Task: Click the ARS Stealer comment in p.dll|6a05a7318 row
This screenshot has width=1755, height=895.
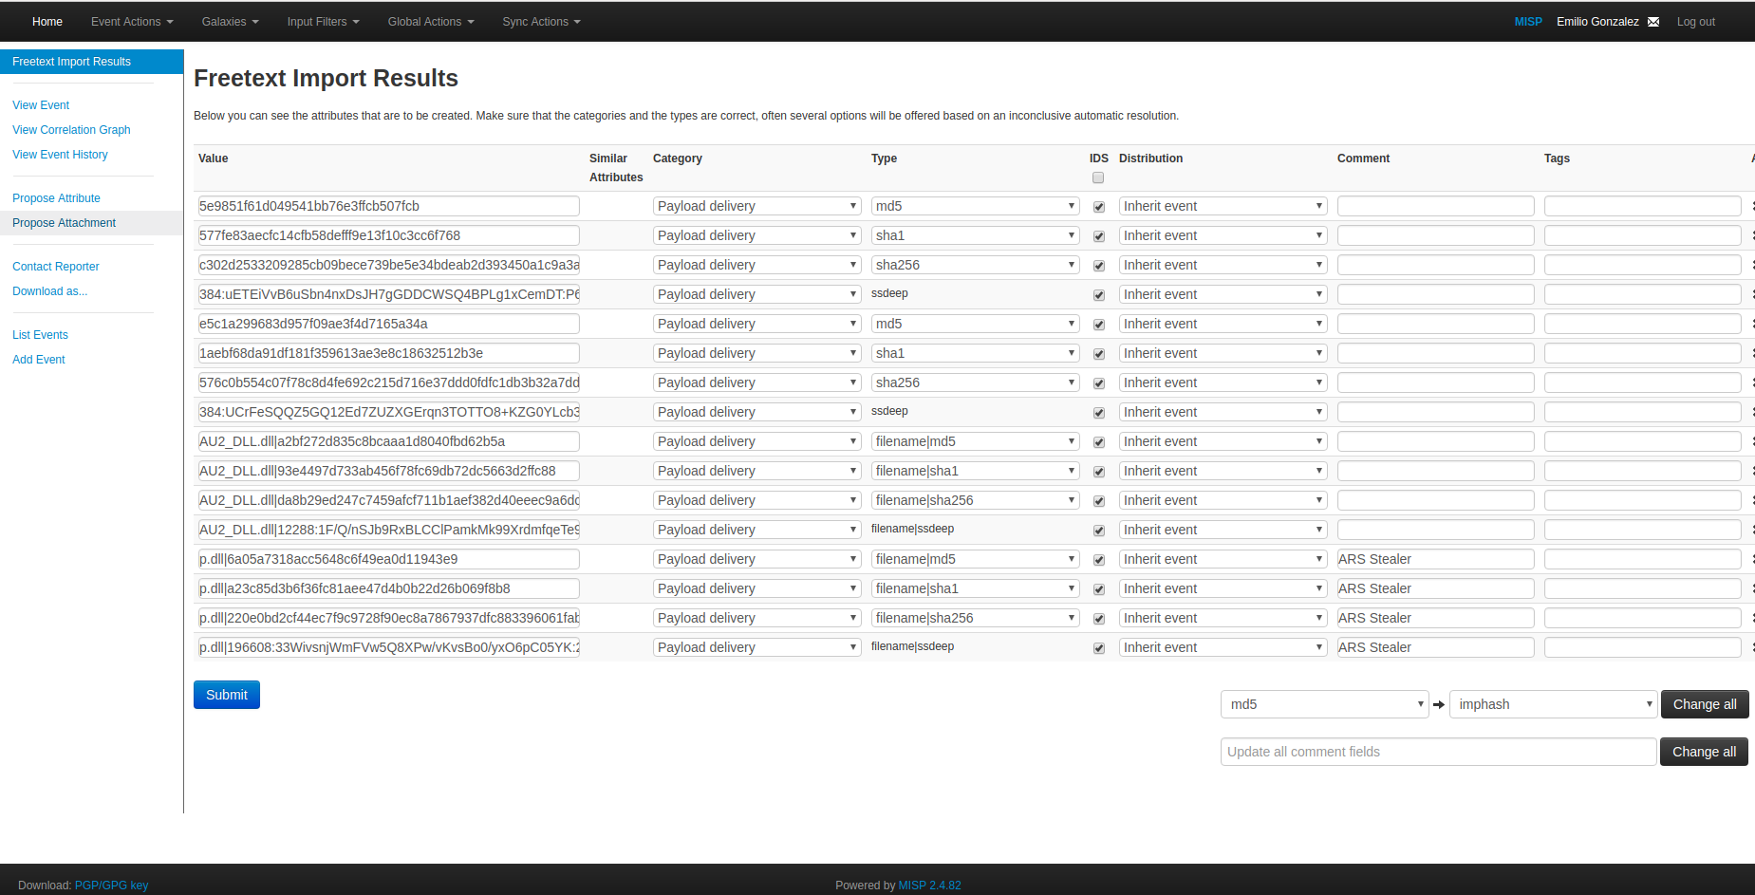Action: [x=1435, y=559]
